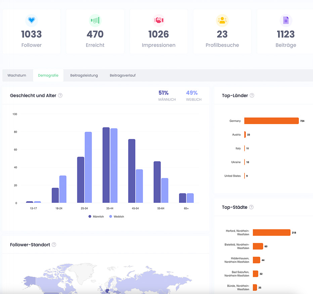Click the male bar for 35-44
Viewport: 313px width, 294px height.
pyautogui.click(x=106, y=165)
